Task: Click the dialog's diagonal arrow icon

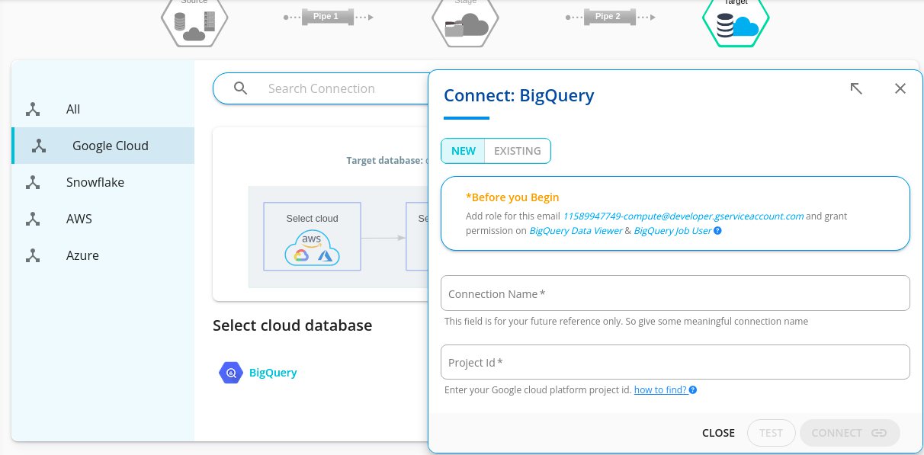Action: tap(856, 88)
